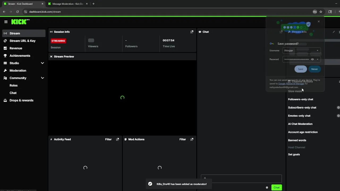Image resolution: width=340 pixels, height=191 pixels.
Task: Reload the page with browser refresh icon
Action: pos(18,12)
